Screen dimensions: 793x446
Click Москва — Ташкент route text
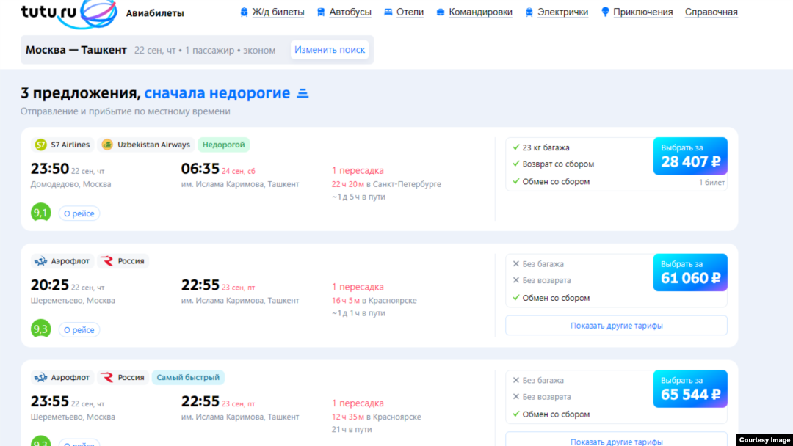(x=76, y=50)
